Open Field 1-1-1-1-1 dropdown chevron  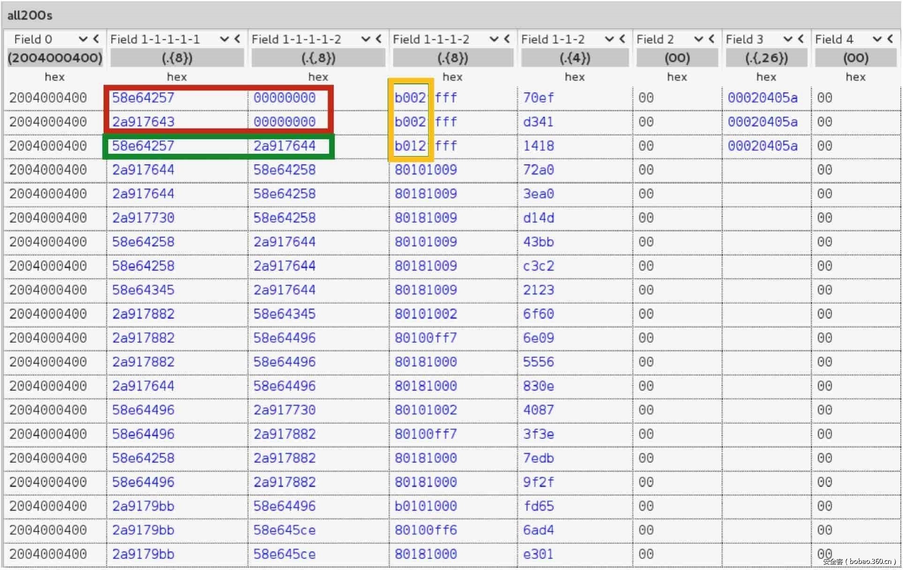[x=225, y=39]
